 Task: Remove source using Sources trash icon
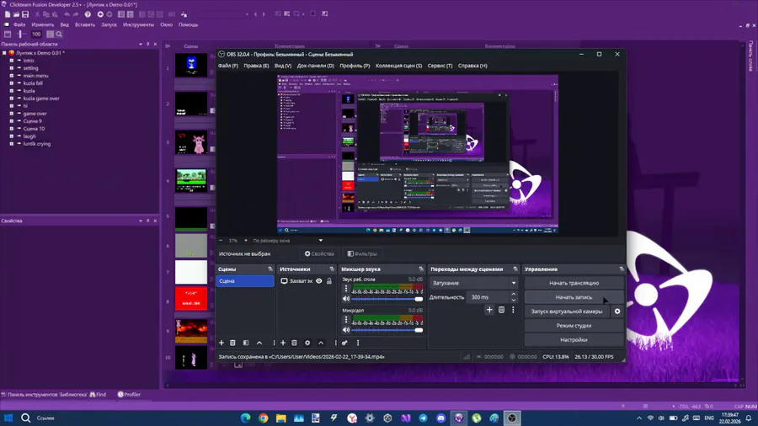tap(294, 343)
